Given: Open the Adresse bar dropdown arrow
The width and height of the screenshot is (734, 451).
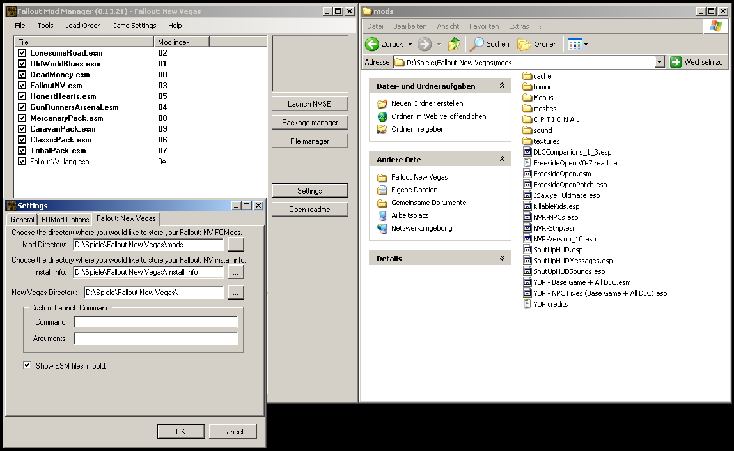Looking at the screenshot, I should pyautogui.click(x=660, y=62).
